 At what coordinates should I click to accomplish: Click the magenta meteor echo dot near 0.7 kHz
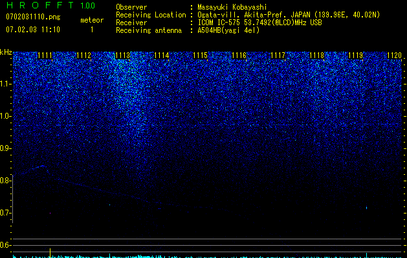click(x=50, y=213)
